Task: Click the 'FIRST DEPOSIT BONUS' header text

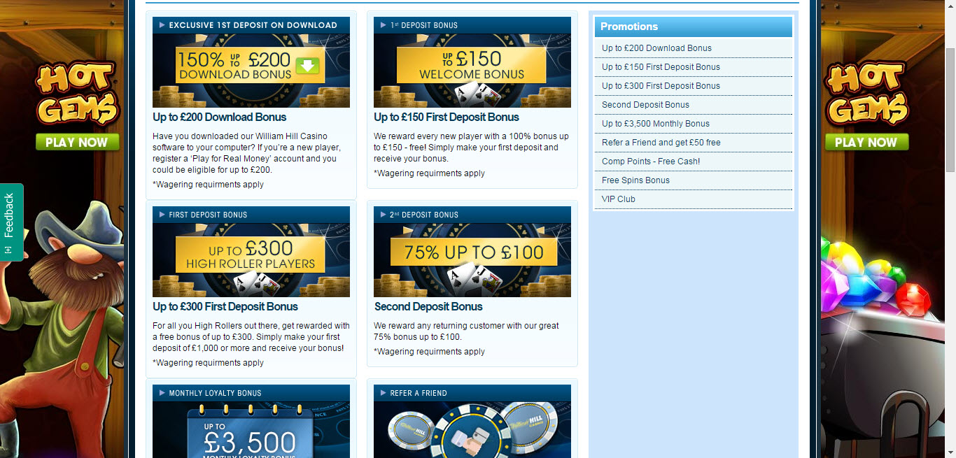Action: 209,215
